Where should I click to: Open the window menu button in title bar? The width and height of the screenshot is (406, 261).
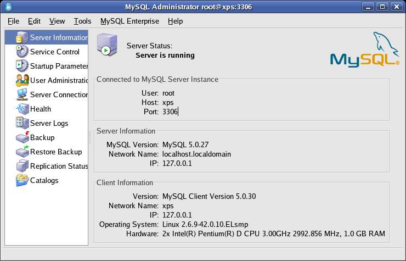pos(7,7)
